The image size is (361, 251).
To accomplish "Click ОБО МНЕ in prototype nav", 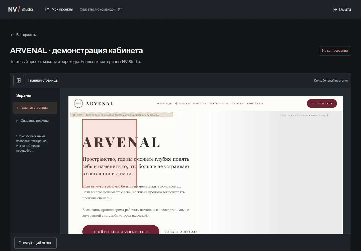I will [200, 104].
